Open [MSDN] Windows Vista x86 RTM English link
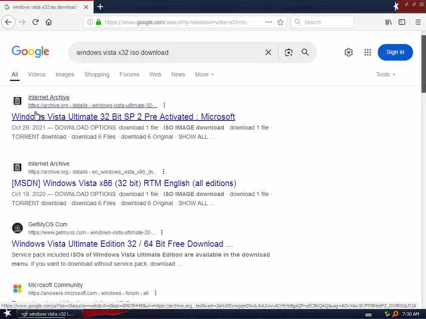The height and width of the screenshot is (319, 426). point(124,183)
